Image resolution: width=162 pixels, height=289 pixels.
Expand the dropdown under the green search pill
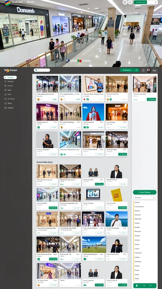(145, 197)
